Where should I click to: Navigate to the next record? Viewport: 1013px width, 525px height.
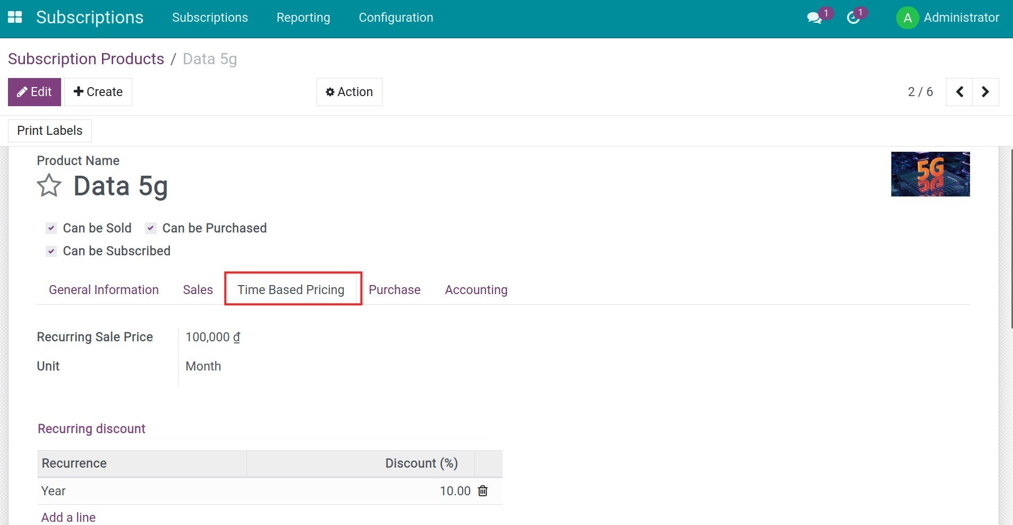pyautogui.click(x=986, y=91)
